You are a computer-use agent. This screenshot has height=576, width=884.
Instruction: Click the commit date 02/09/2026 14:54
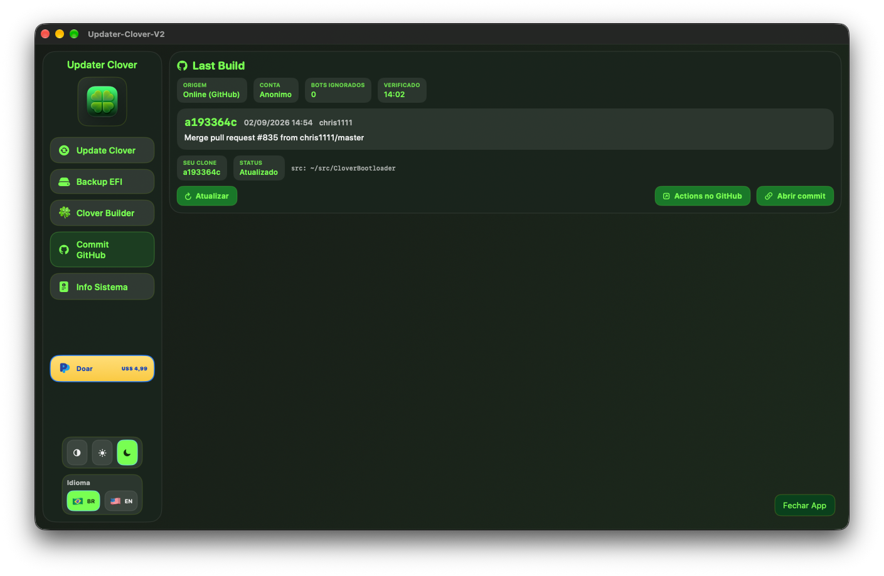(x=278, y=123)
